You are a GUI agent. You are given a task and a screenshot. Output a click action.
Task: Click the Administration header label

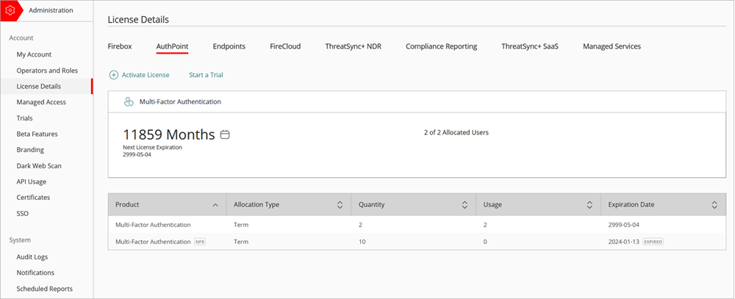tap(51, 10)
